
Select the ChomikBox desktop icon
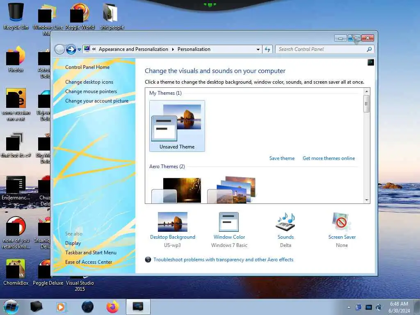[16, 272]
